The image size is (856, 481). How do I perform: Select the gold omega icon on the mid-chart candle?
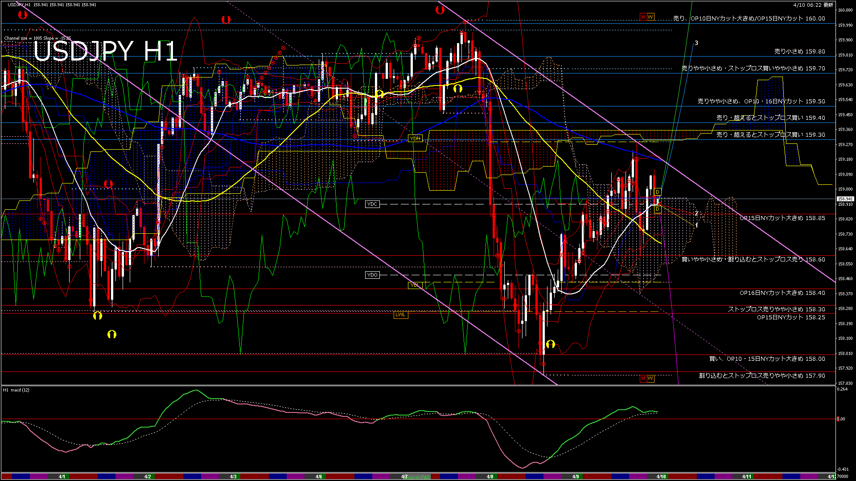[x=379, y=94]
